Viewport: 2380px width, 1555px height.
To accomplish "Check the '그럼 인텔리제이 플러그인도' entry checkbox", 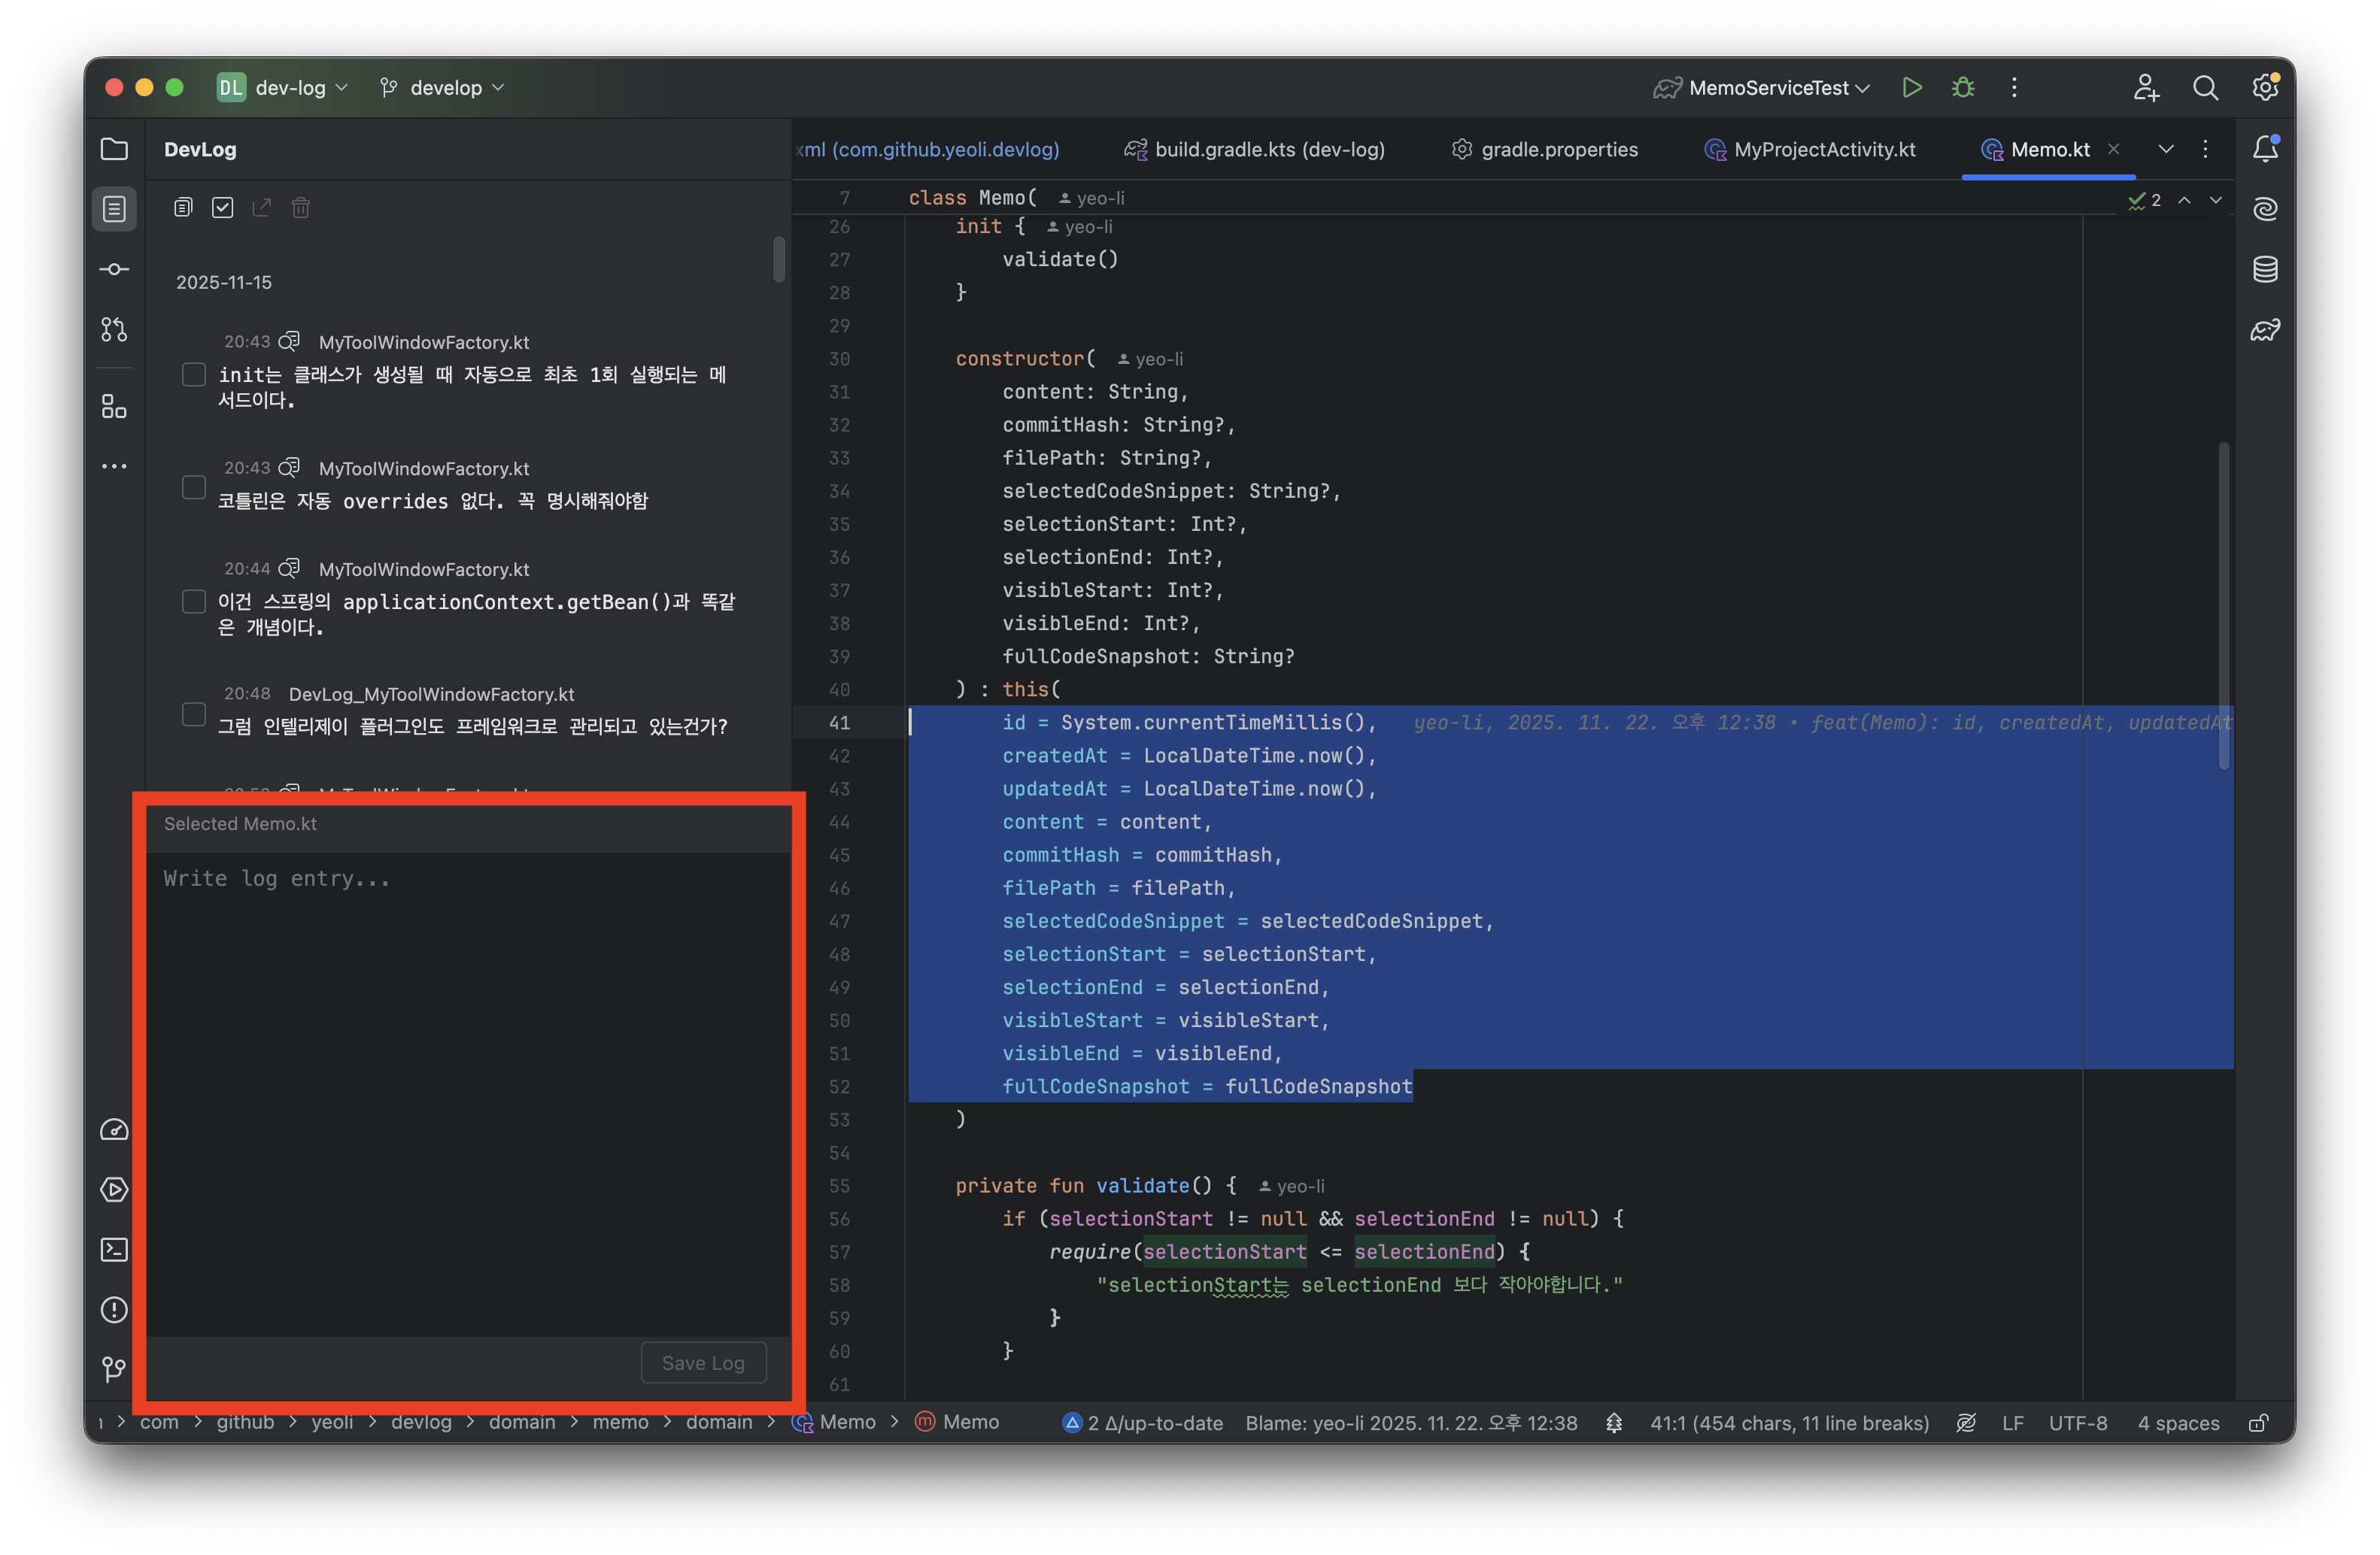I will click(194, 714).
